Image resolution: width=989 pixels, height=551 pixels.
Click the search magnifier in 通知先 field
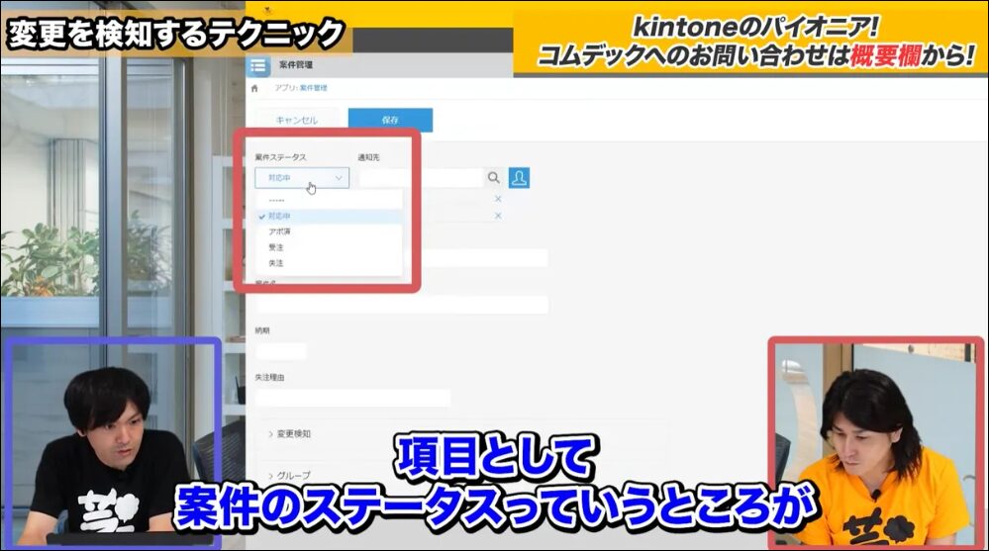(493, 178)
